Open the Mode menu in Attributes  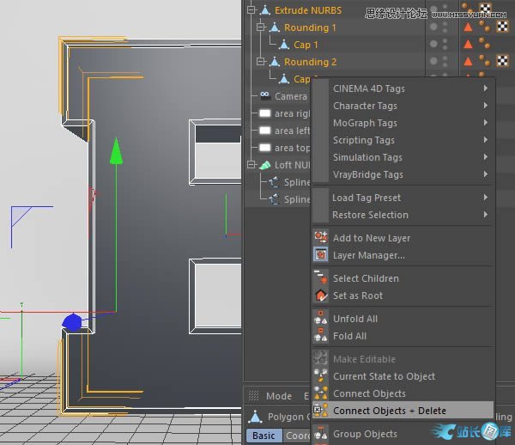(x=279, y=396)
